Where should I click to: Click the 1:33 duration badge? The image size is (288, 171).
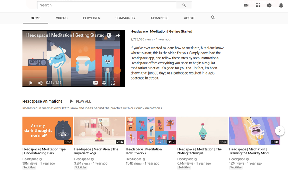68,142
